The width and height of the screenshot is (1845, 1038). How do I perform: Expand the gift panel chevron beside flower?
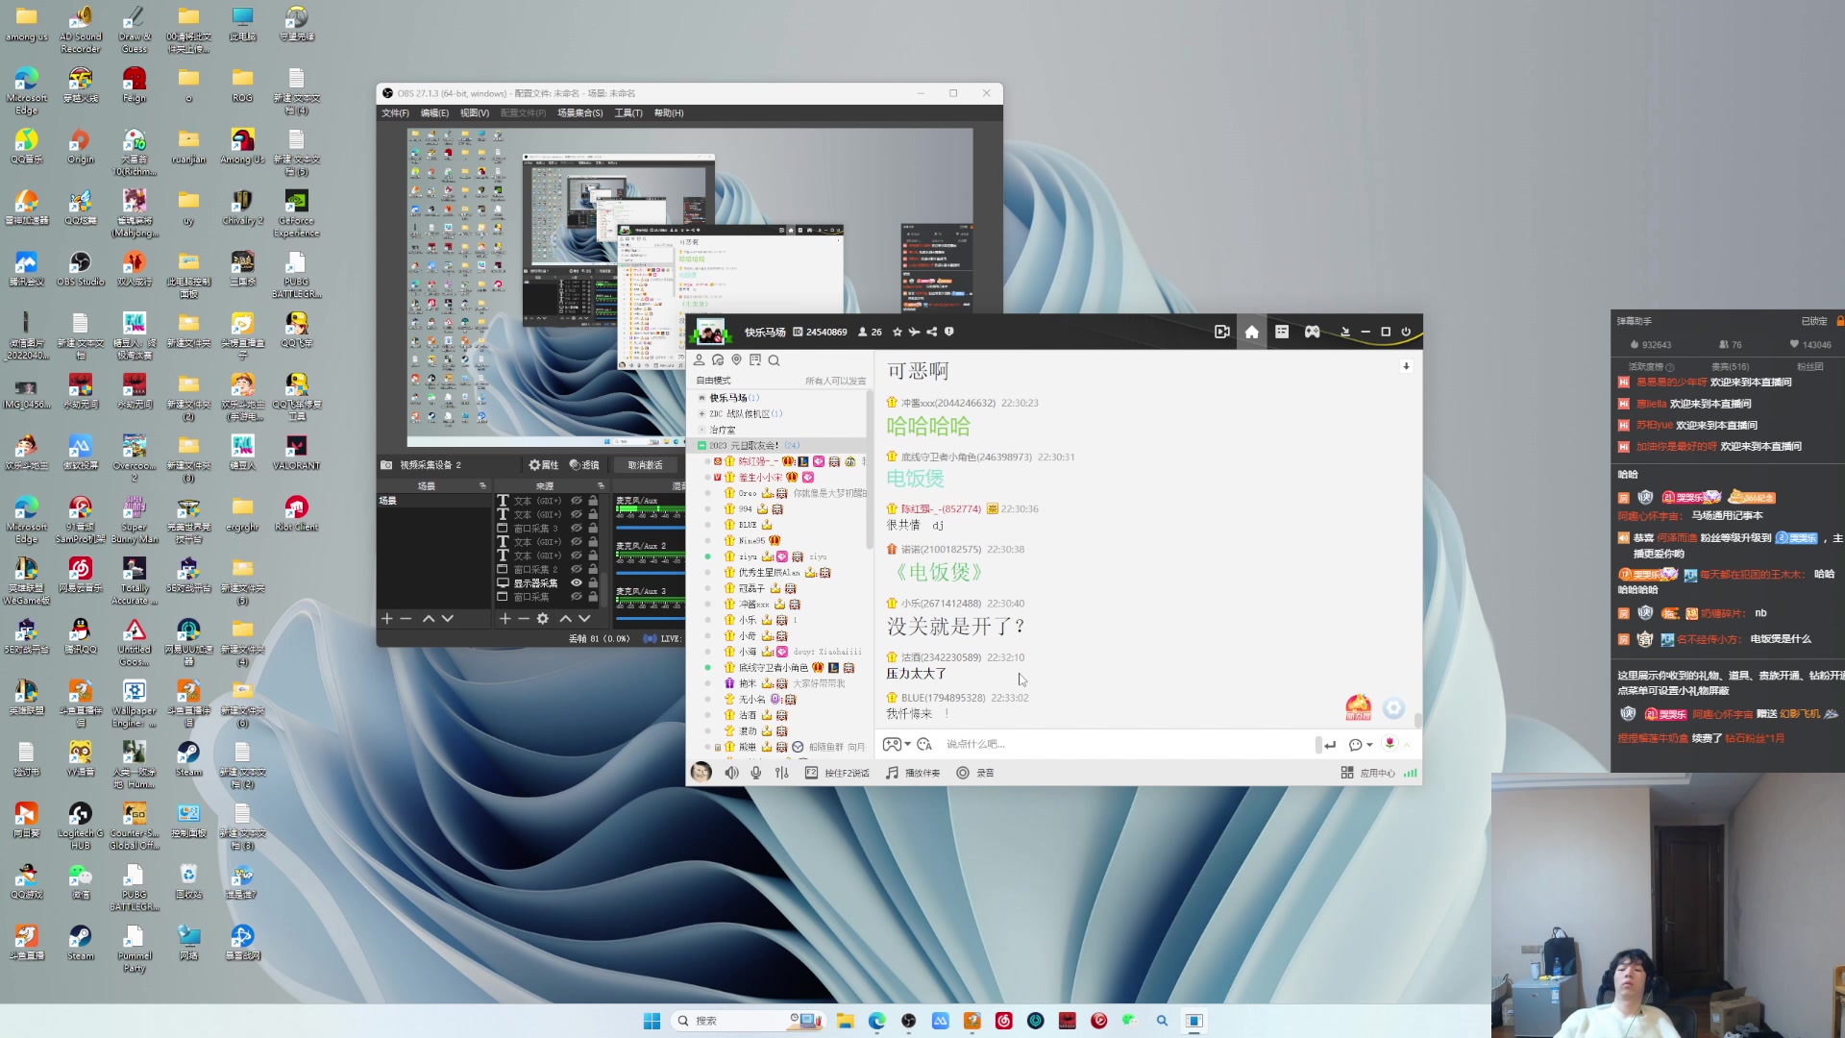tap(1407, 745)
